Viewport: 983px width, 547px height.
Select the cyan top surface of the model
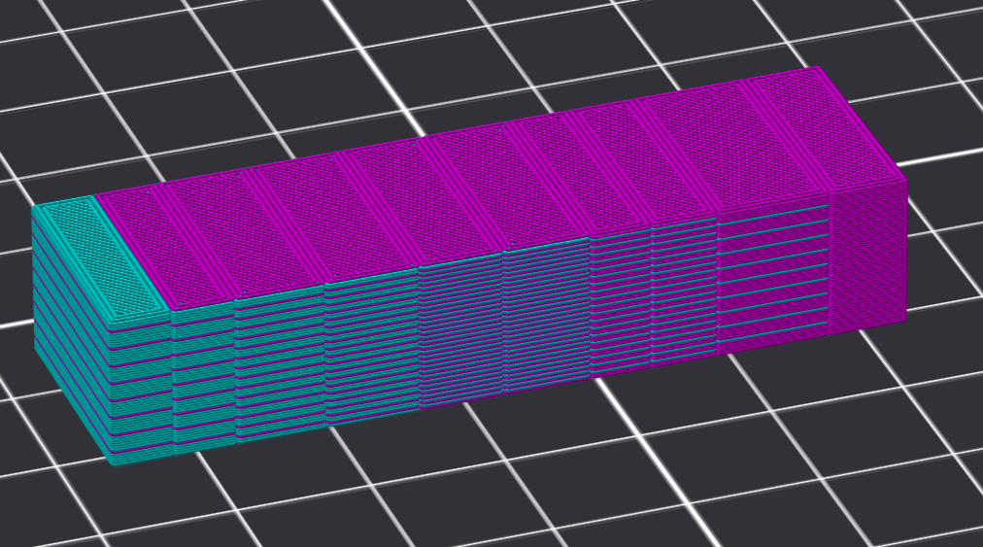click(x=101, y=259)
